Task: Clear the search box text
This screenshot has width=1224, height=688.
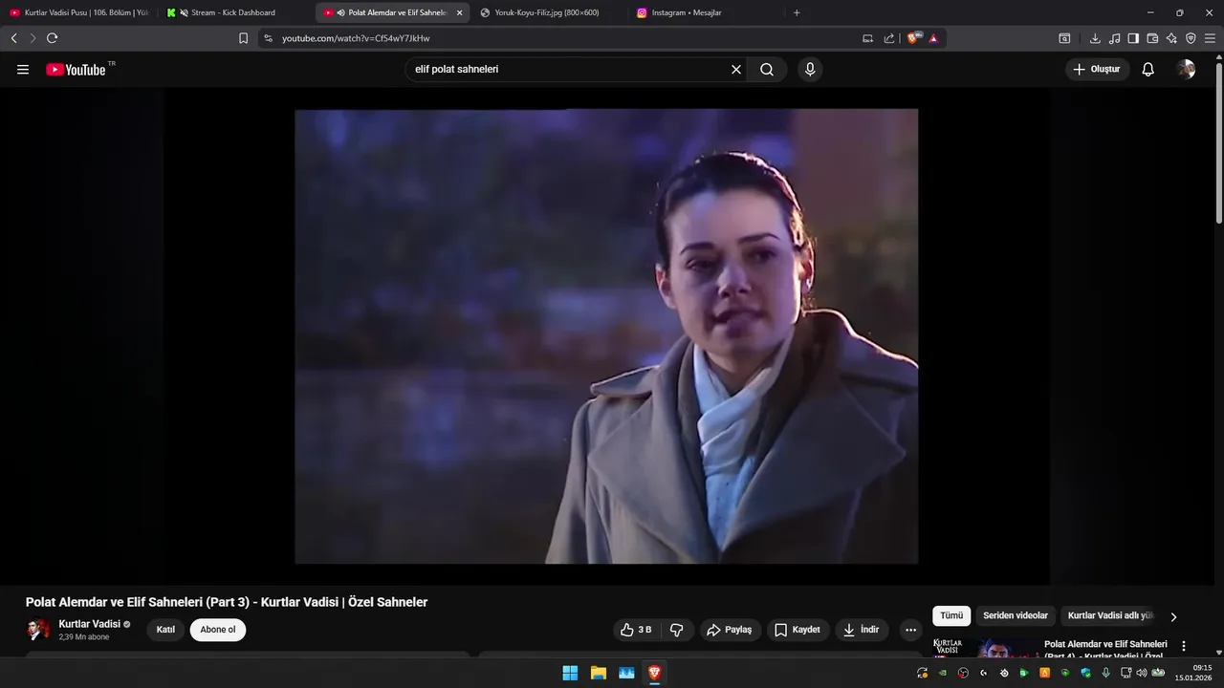Action: [736, 69]
